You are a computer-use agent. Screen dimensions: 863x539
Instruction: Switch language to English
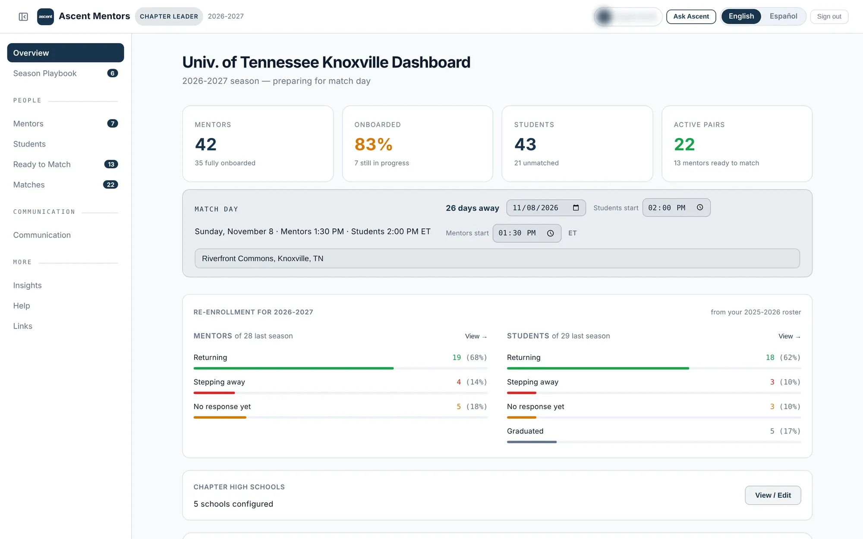tap(741, 16)
